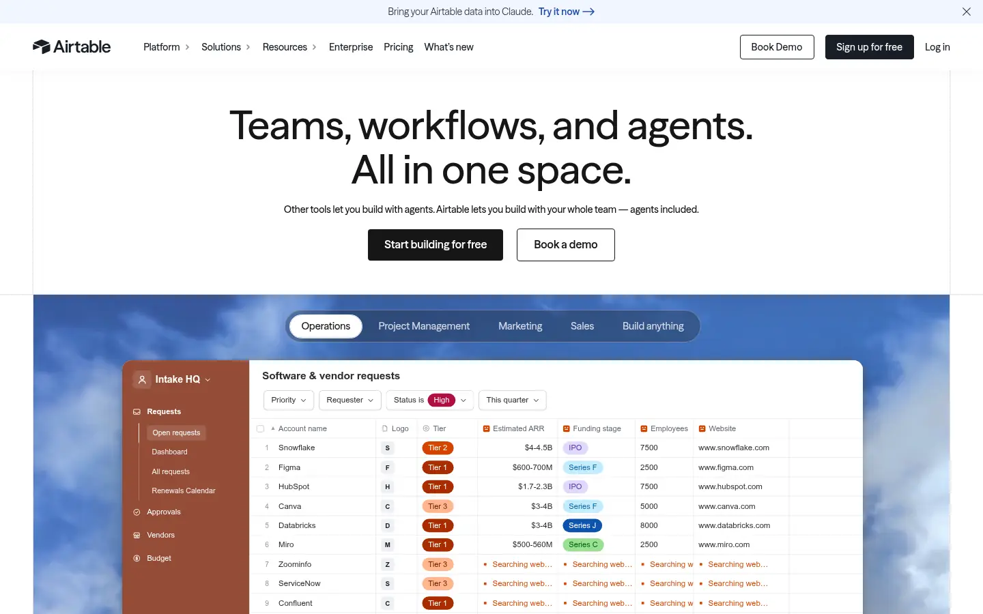983x614 pixels.
Task: Tick the select-all checkbox beside Account name
Action: 260,429
